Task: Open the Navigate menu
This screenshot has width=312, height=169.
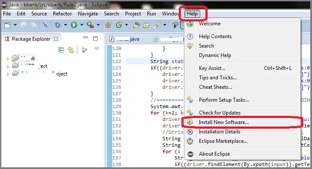Action: 88,14
